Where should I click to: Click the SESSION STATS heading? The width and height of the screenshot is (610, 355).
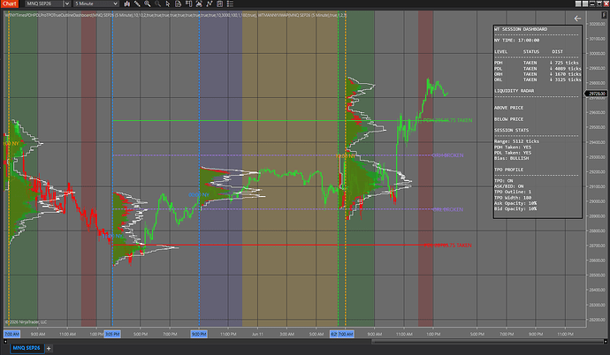click(x=511, y=131)
